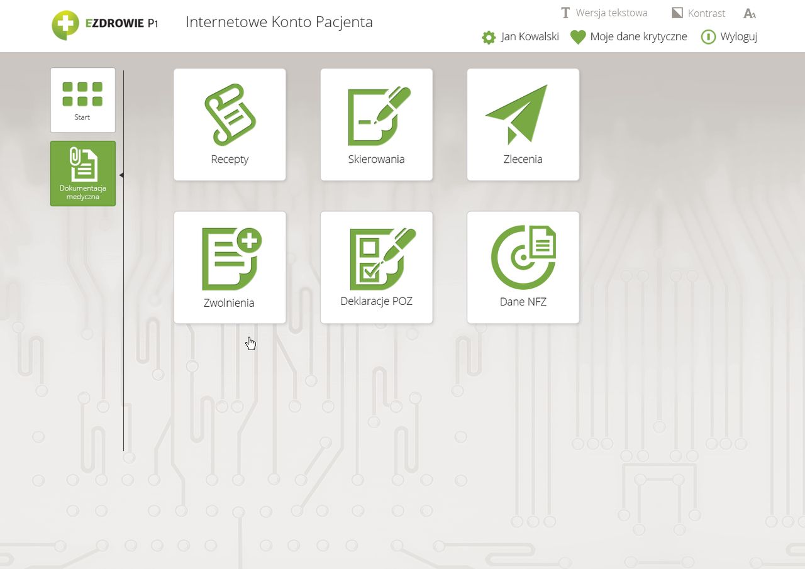This screenshot has height=569, width=805.
Task: Click the Kontrast label
Action: click(707, 13)
